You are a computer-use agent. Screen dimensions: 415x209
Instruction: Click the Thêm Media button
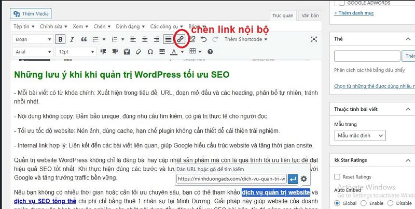tap(31, 13)
